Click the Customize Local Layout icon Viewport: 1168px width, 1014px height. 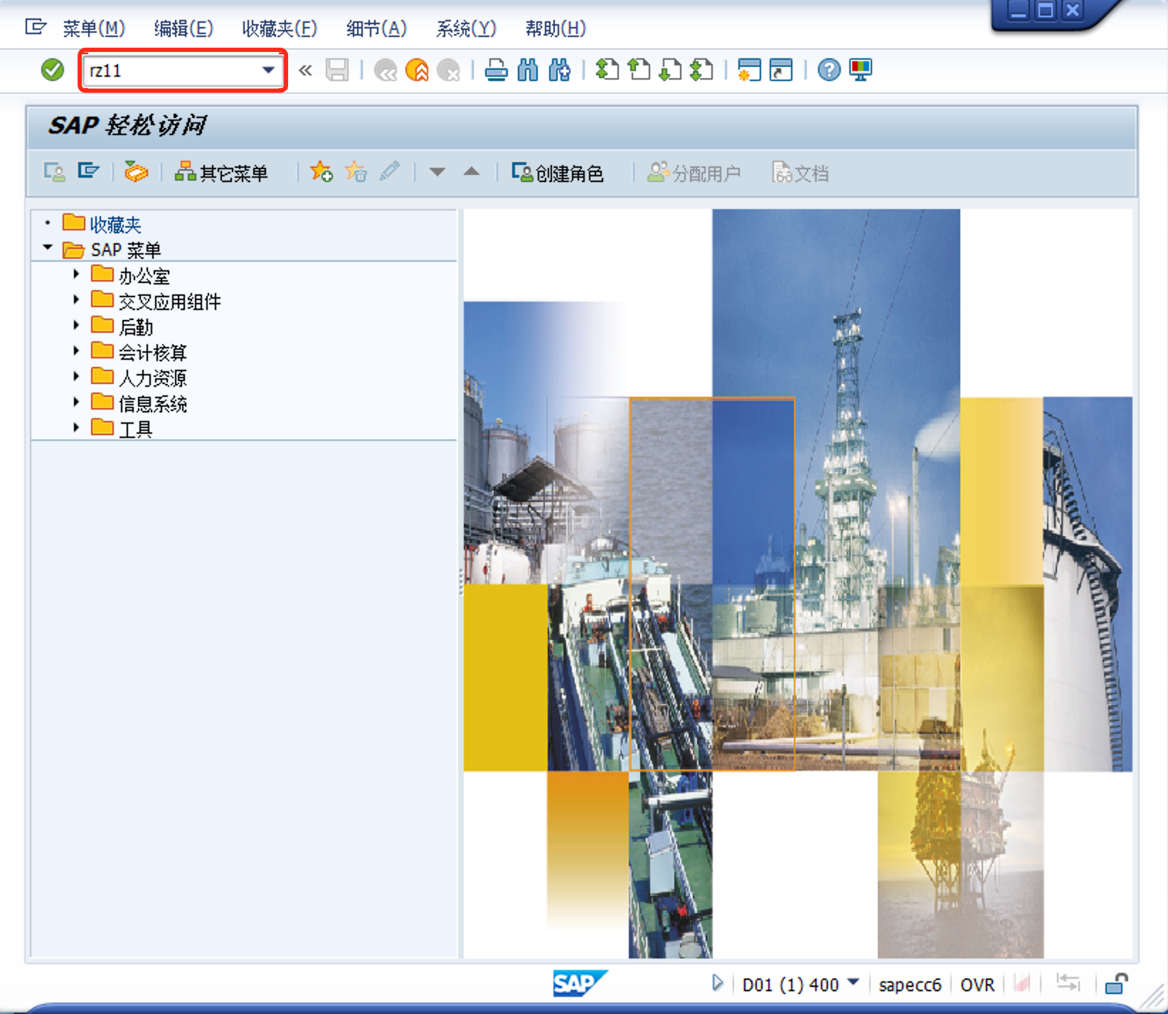coord(860,70)
